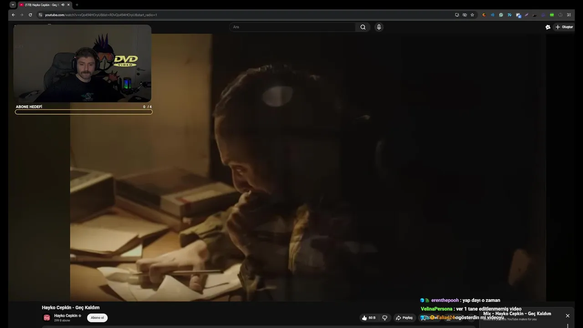Install app icon in address bar
Image resolution: width=583 pixels, height=328 pixels.
(457, 15)
